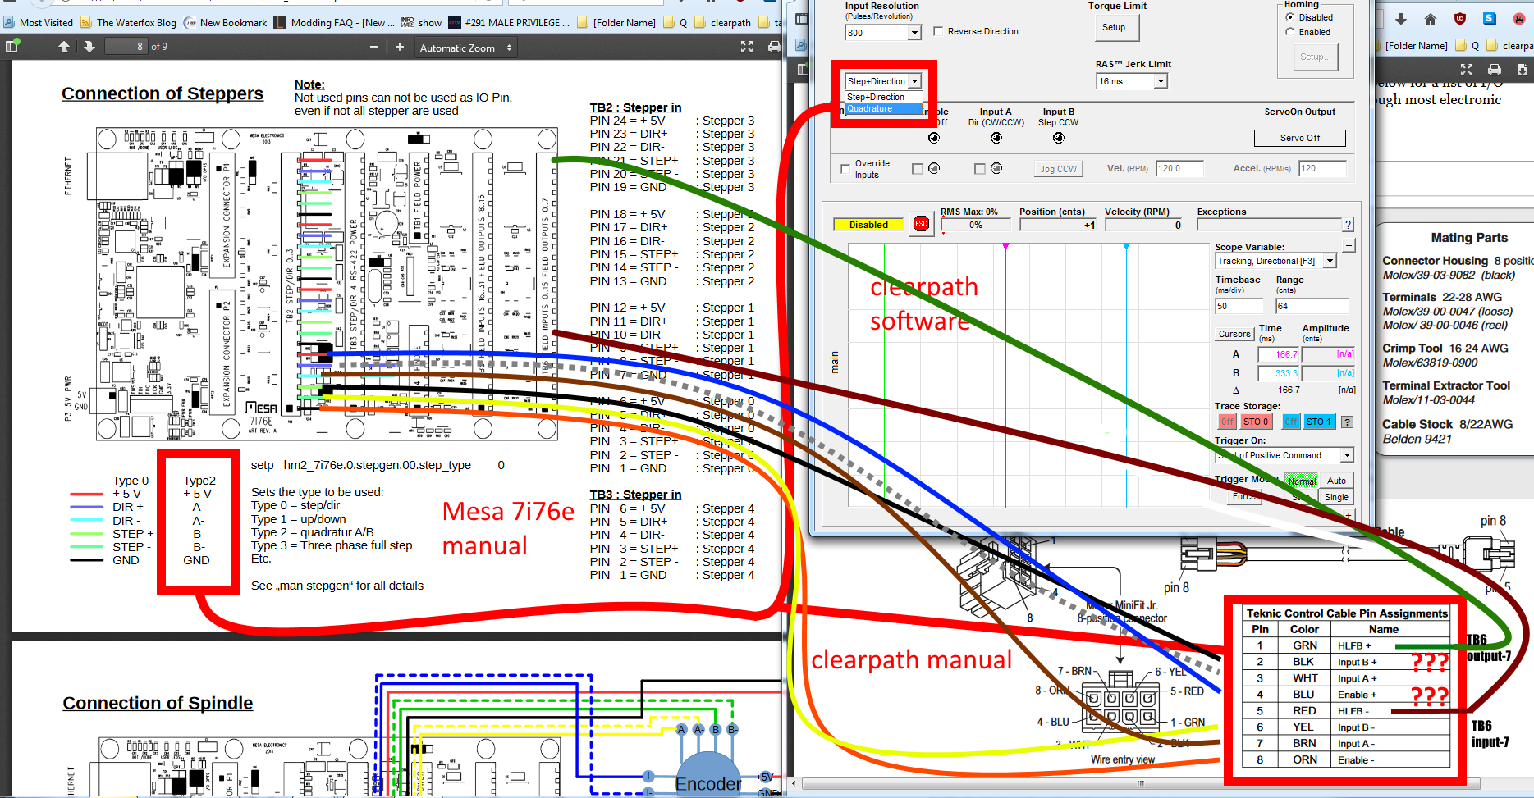Open Input Resolution 800 dropdown

[883, 33]
